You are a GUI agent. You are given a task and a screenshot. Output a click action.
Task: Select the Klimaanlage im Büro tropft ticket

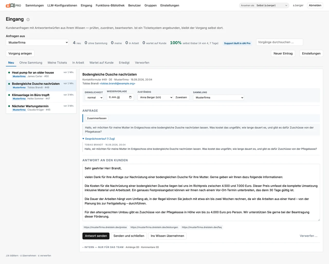coord(41,97)
